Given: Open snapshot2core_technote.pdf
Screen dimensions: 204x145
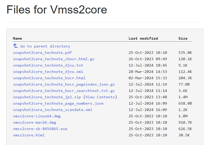Looking at the screenshot, I should (42, 53).
